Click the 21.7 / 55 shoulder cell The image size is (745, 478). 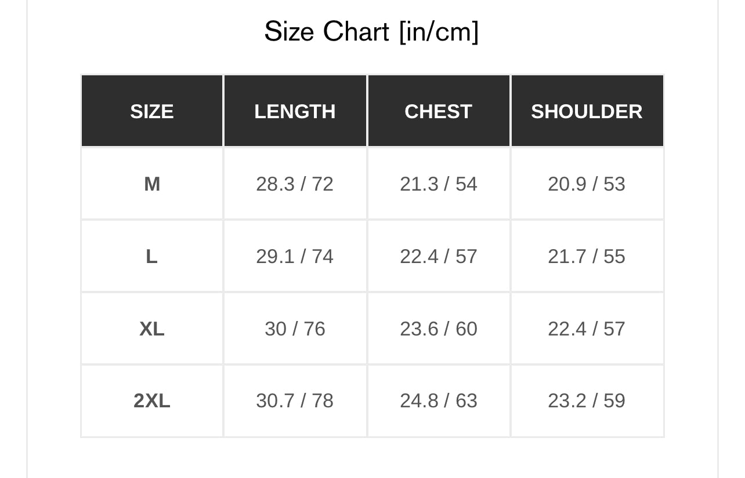[x=587, y=256]
